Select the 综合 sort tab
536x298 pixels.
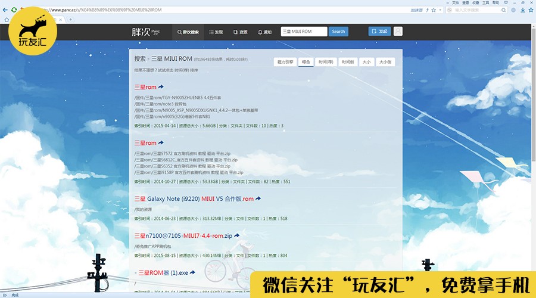306,62
